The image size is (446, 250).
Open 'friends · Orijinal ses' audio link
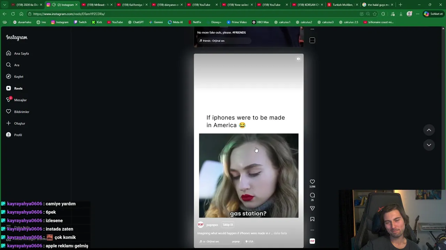click(x=212, y=41)
